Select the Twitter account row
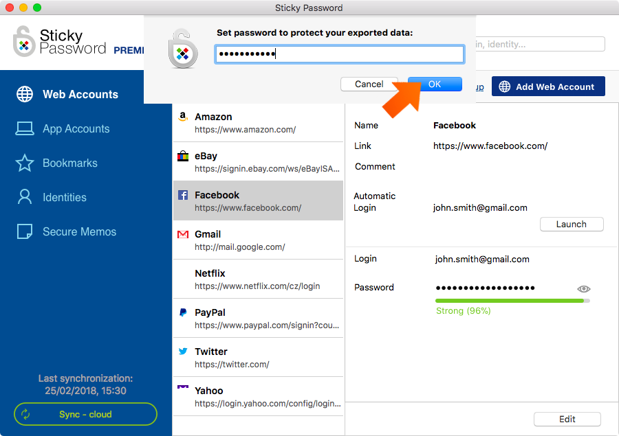Viewport: 619px width, 436px height. pos(258,357)
